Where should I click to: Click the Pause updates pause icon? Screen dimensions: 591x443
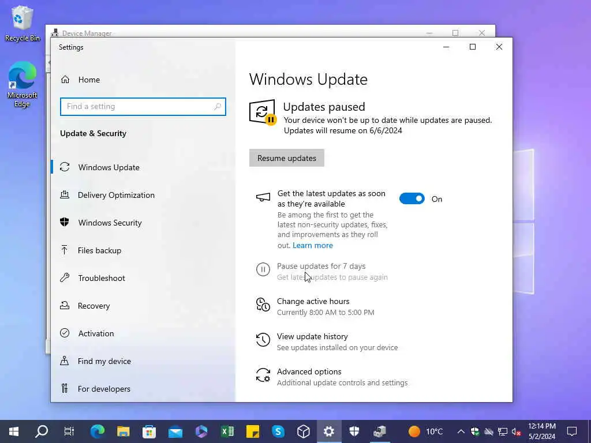263,269
